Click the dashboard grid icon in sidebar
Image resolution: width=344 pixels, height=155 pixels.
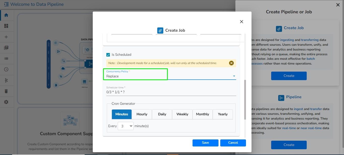pos(6,26)
